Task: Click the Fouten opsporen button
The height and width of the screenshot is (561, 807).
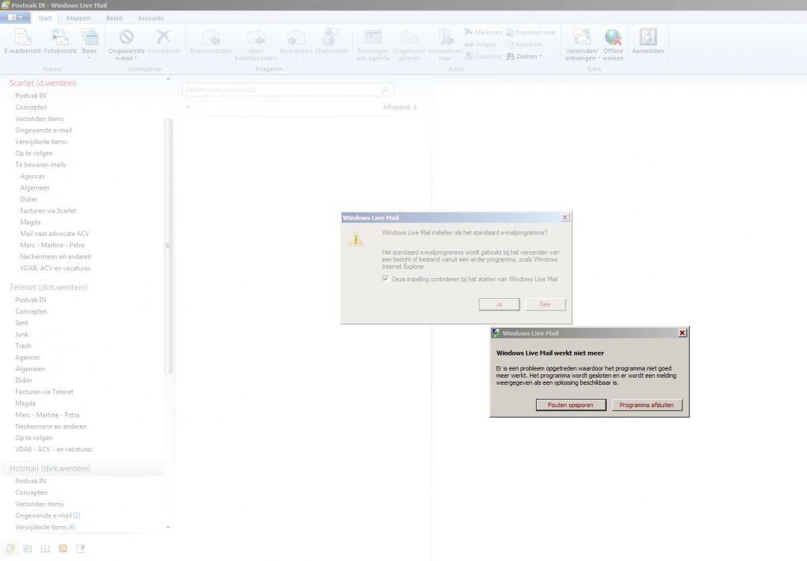Action: pyautogui.click(x=570, y=405)
